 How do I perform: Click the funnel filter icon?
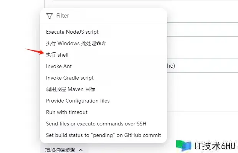[49, 16]
